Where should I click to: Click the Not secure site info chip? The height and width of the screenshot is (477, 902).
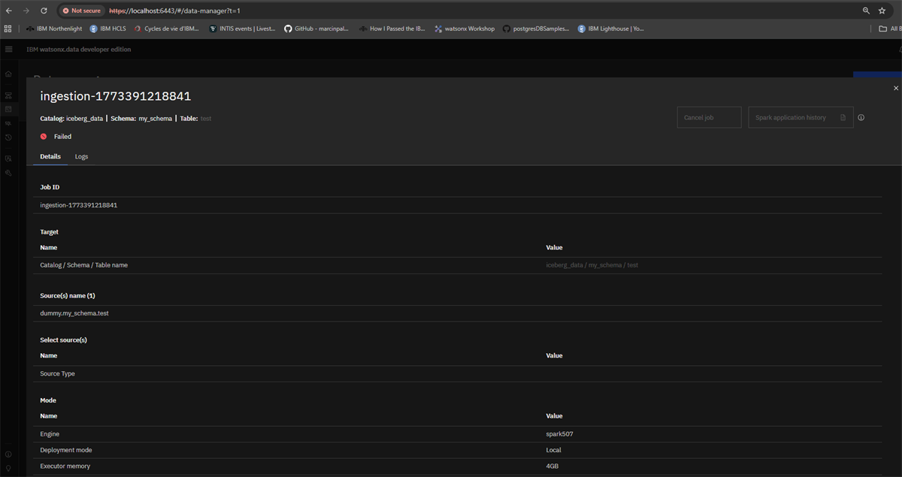point(81,11)
